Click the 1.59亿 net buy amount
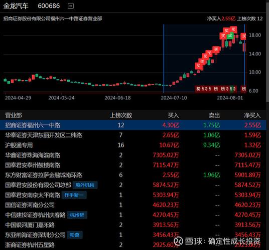 [x=252, y=135]
